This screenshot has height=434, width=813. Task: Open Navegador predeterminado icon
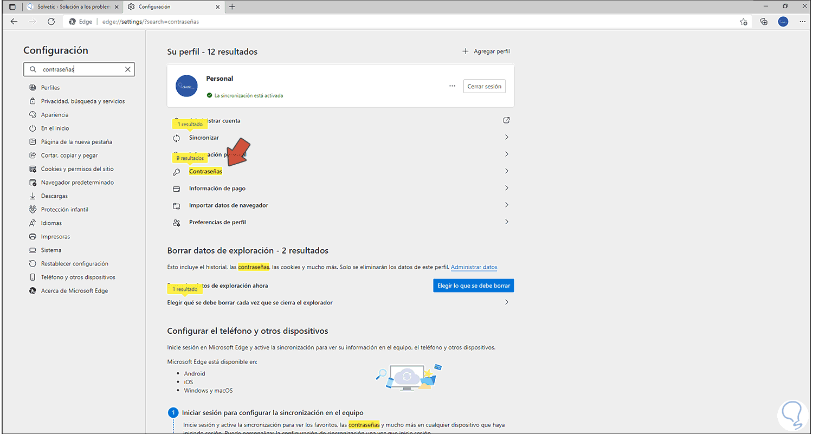32,183
